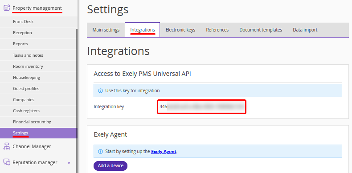Open the References tab
This screenshot has height=173, width=352.
[217, 30]
